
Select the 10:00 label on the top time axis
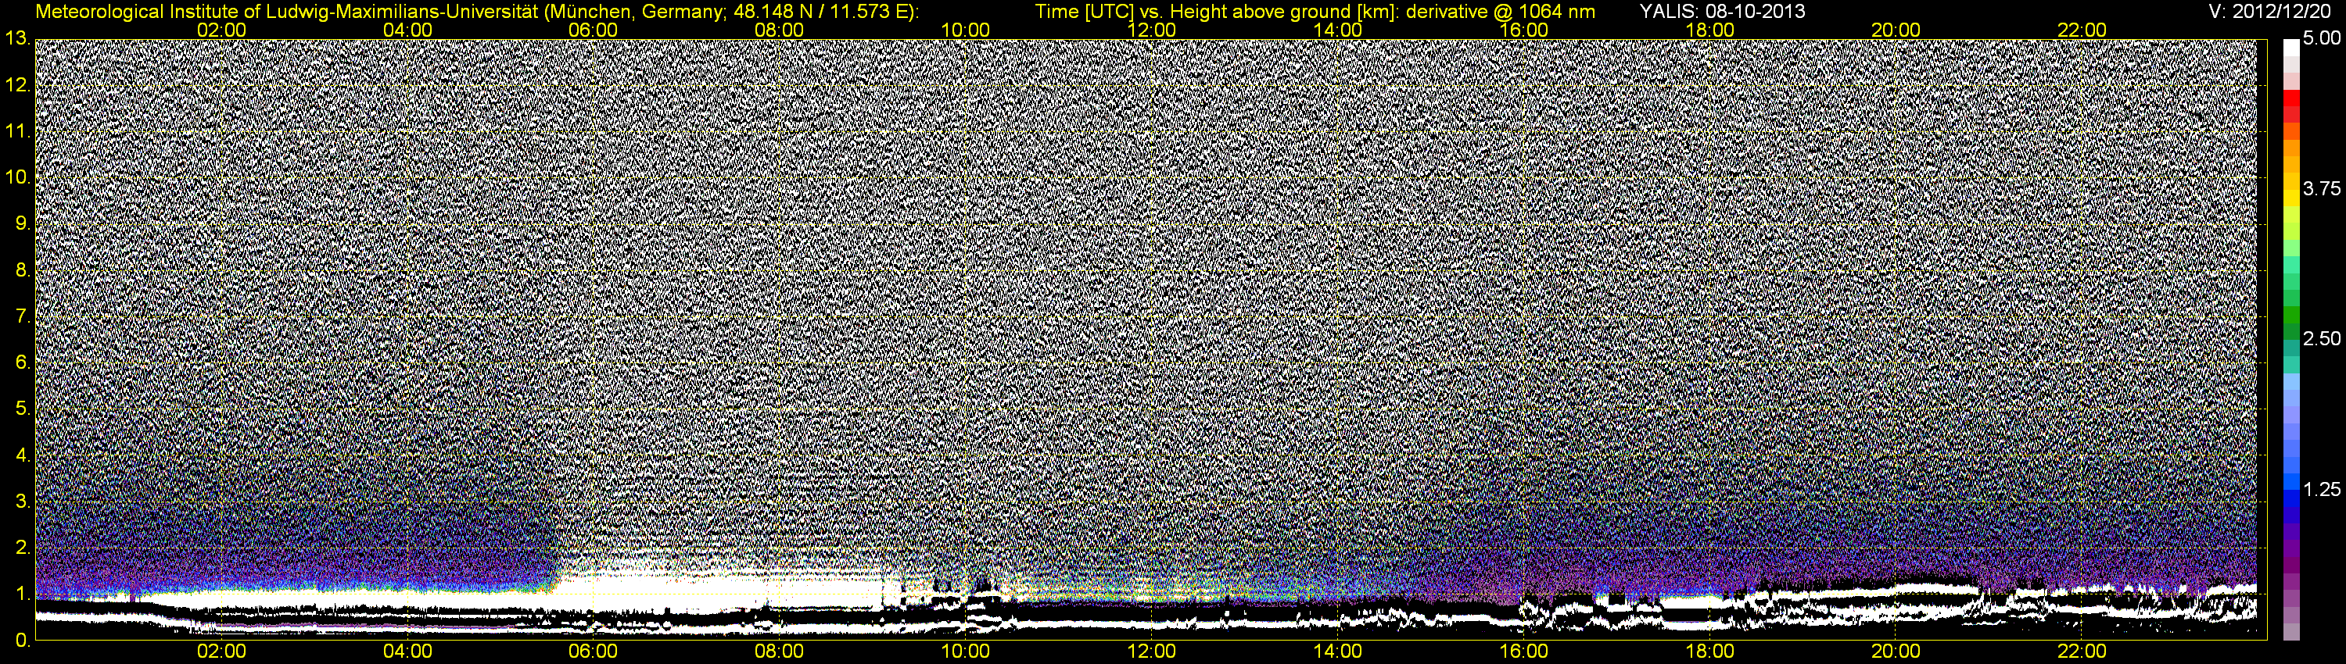point(965,30)
